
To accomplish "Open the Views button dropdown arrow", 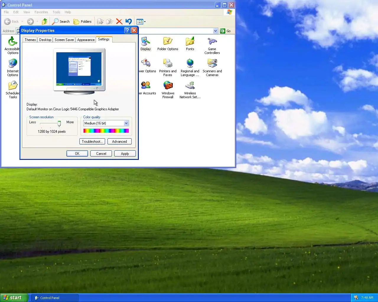I will 145,22.
